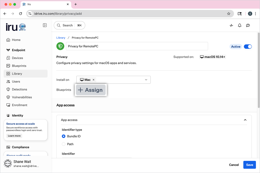This screenshot has height=173, width=260.
Task: Toggle the Active switch off
Action: (248, 46)
